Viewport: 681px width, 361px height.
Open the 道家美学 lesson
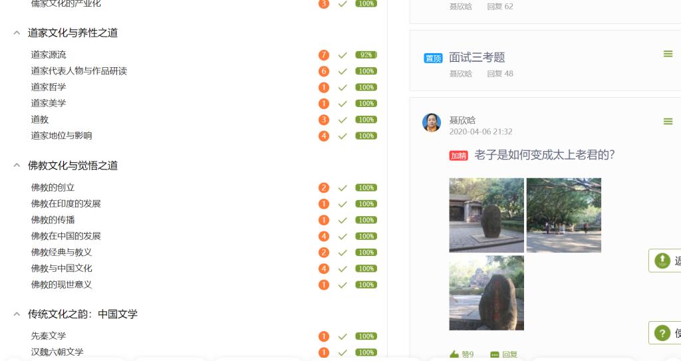(x=49, y=103)
